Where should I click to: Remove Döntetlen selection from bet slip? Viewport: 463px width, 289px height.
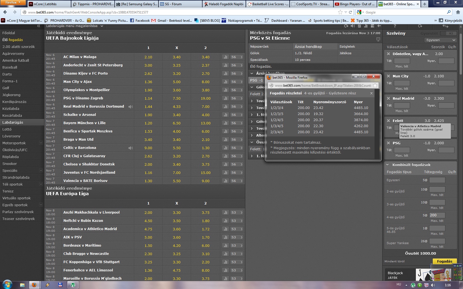388,54
